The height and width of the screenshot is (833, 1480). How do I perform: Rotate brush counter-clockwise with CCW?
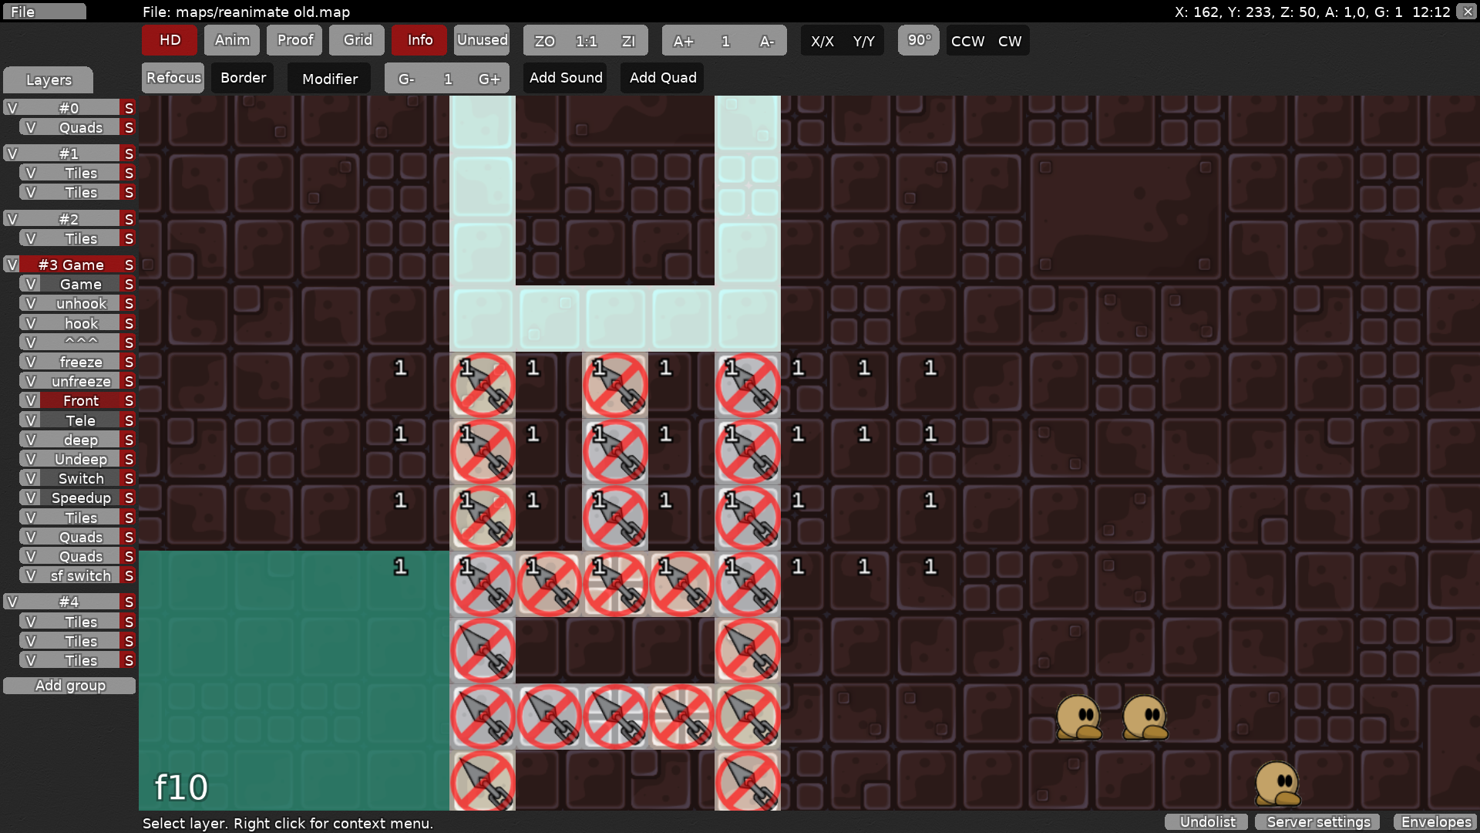coord(967,41)
